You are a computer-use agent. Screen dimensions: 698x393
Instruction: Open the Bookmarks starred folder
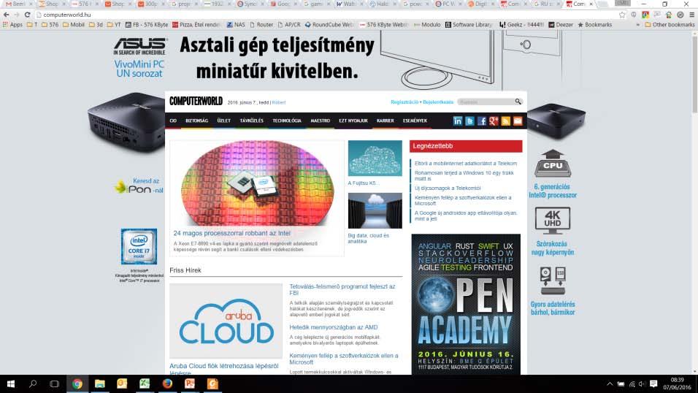(x=595, y=25)
